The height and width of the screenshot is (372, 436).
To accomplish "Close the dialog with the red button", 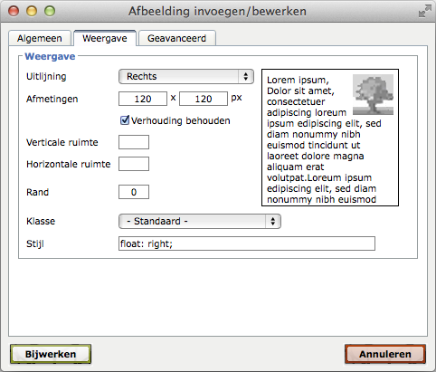I will point(14,11).
